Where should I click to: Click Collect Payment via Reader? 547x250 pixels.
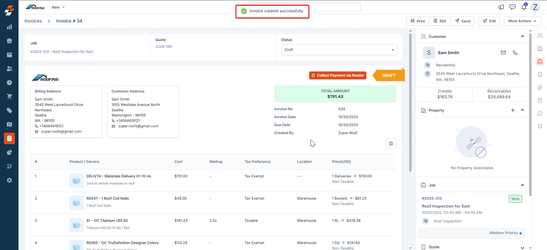(338, 75)
